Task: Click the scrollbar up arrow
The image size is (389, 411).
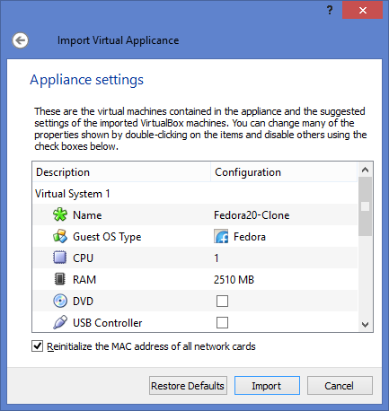Action: tap(365, 171)
